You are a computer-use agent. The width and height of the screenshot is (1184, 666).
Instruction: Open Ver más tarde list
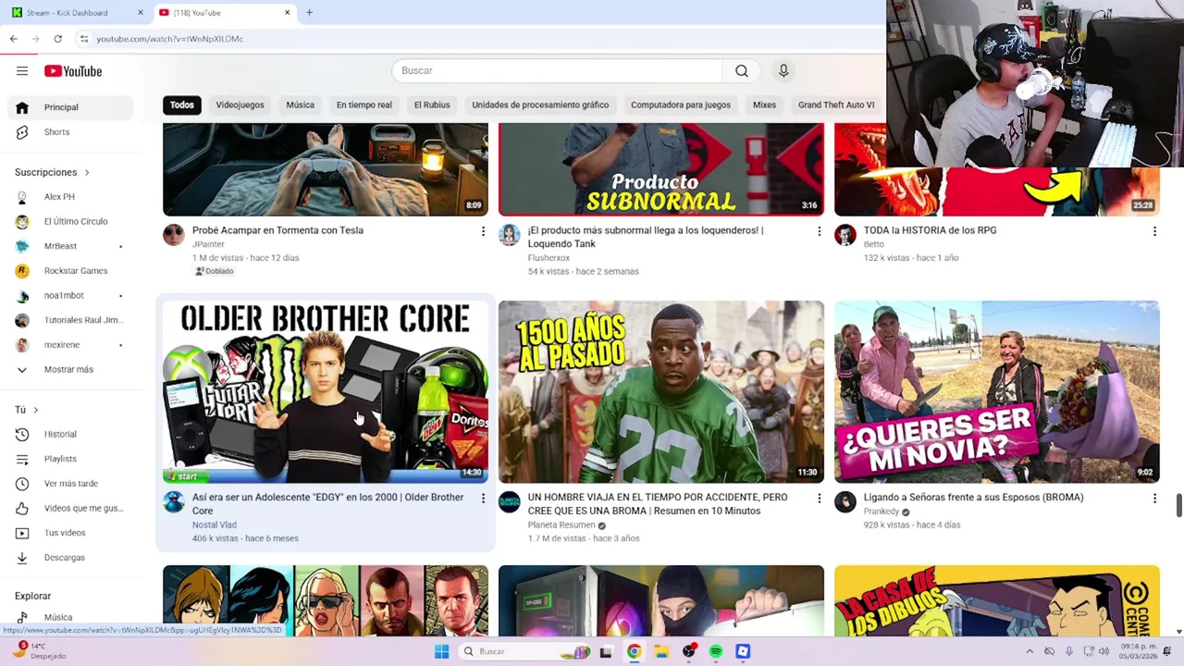pos(70,484)
